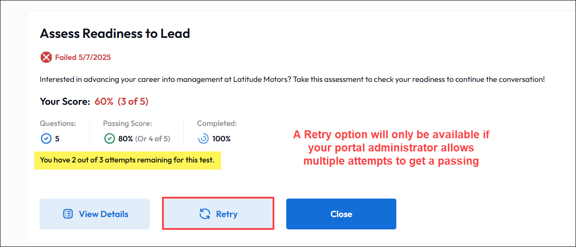Click the blue Questions checkmark icon

46,139
